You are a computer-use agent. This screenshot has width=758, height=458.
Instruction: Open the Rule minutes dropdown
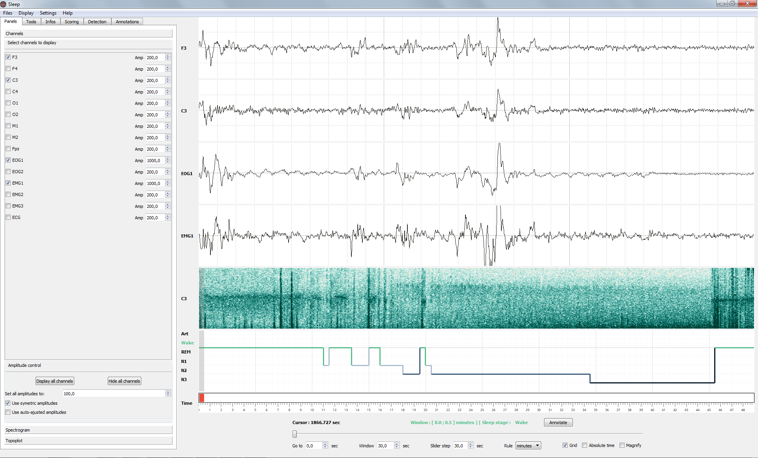tap(528, 446)
